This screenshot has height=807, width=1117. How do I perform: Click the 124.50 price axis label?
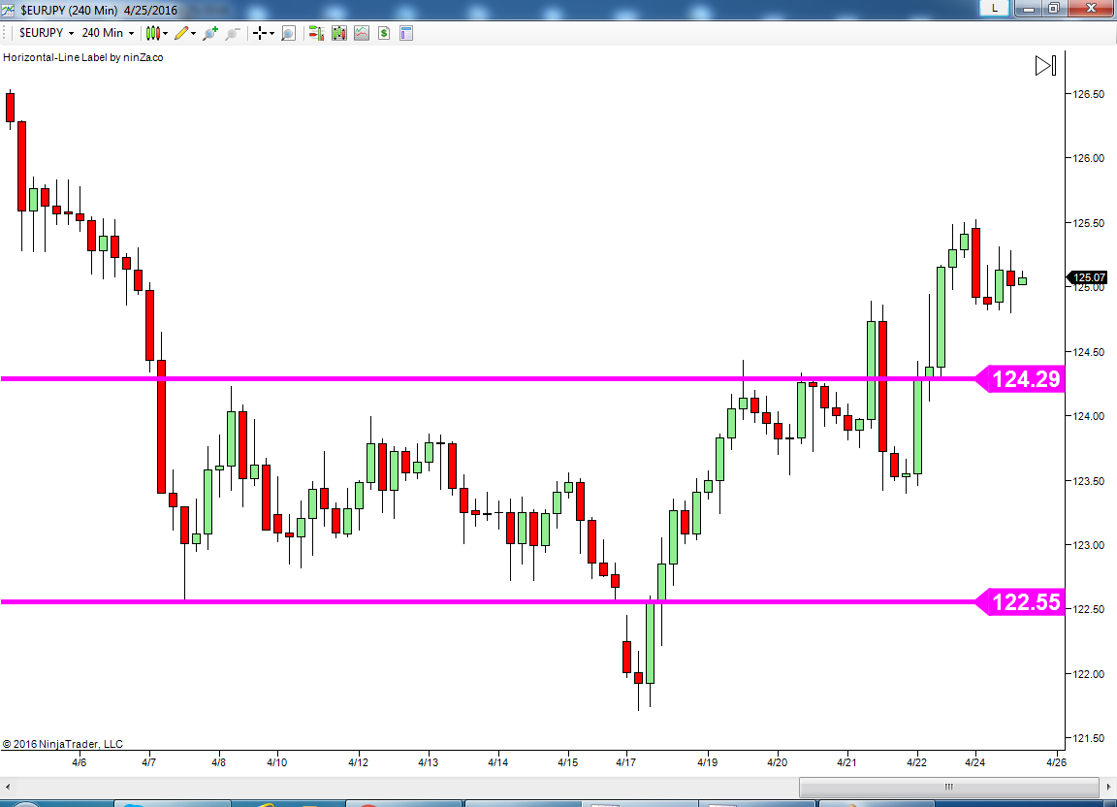click(x=1089, y=352)
